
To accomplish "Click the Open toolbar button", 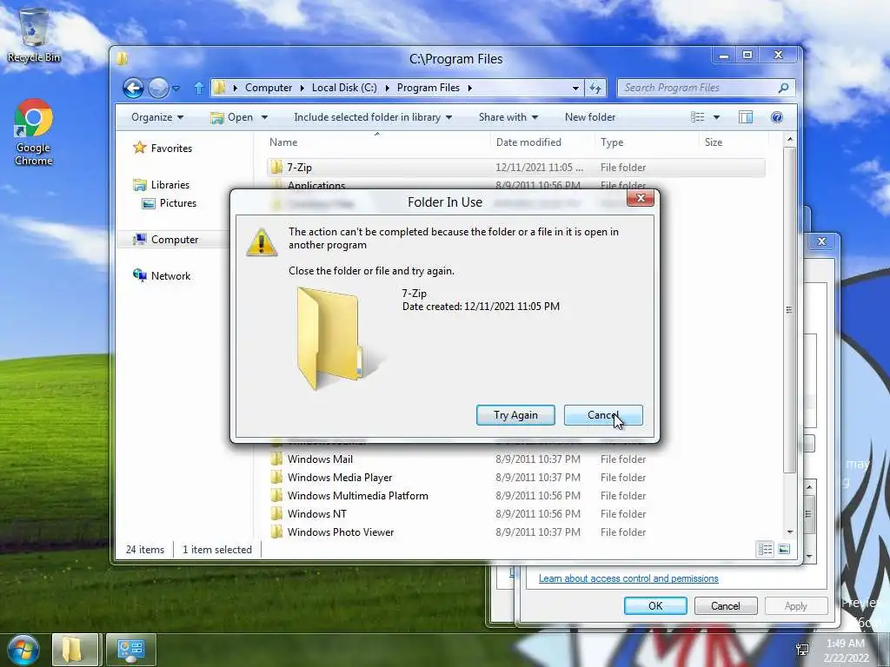I will [x=231, y=117].
